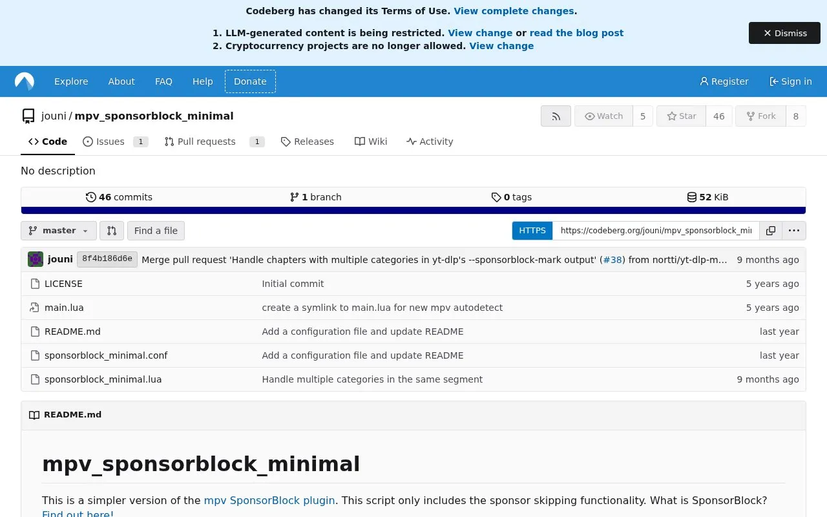Click the stargazers count 46

pyautogui.click(x=719, y=116)
